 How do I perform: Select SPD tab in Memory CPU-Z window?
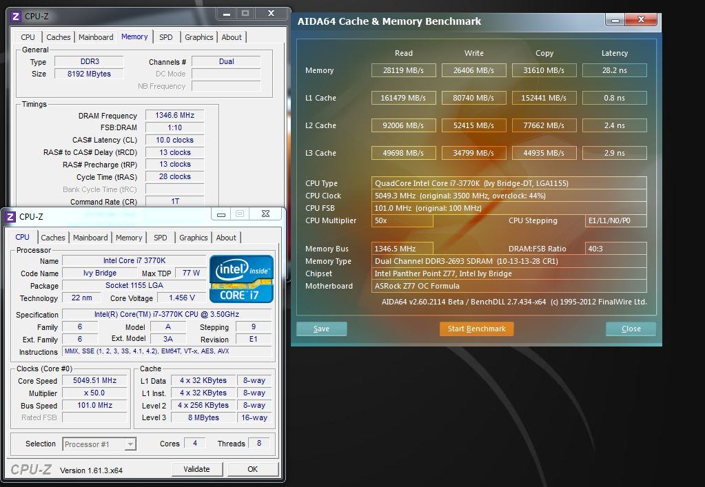click(x=166, y=37)
